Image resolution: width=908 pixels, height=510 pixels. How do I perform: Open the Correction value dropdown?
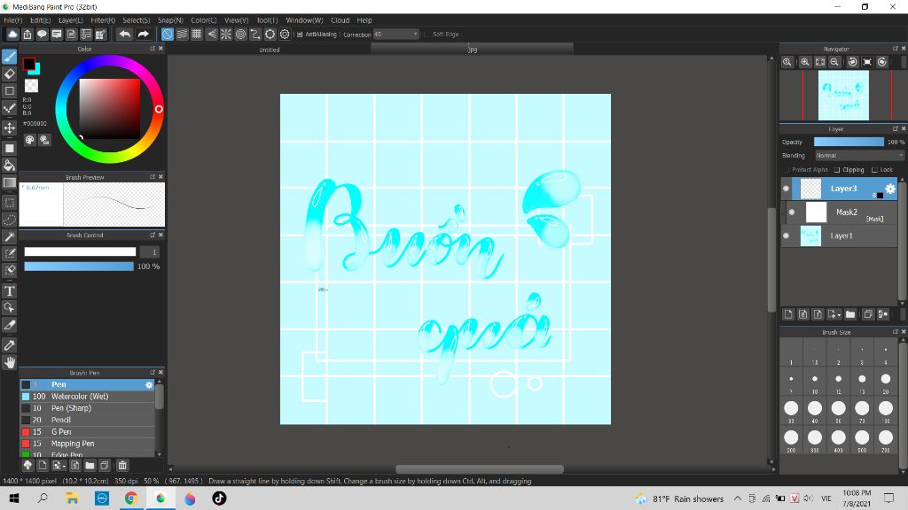point(396,35)
